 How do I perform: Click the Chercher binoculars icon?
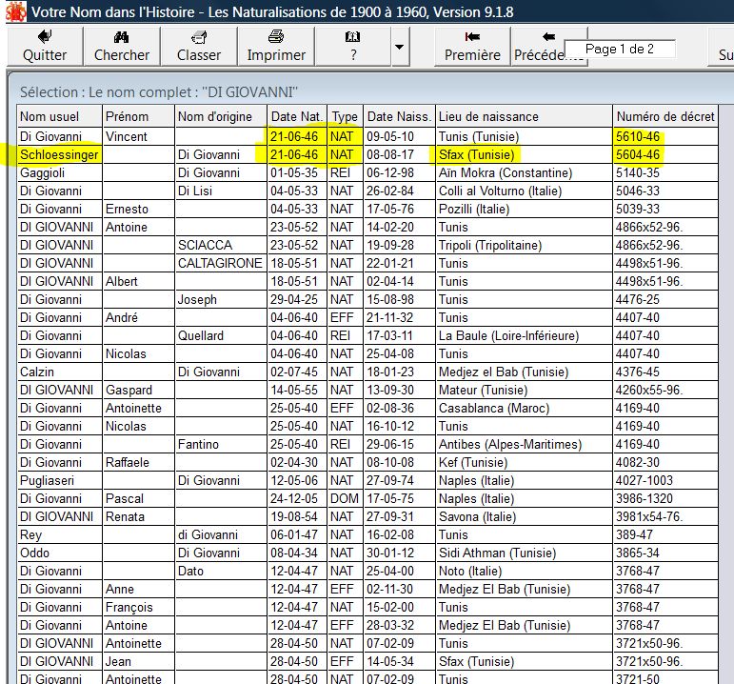[x=121, y=37]
